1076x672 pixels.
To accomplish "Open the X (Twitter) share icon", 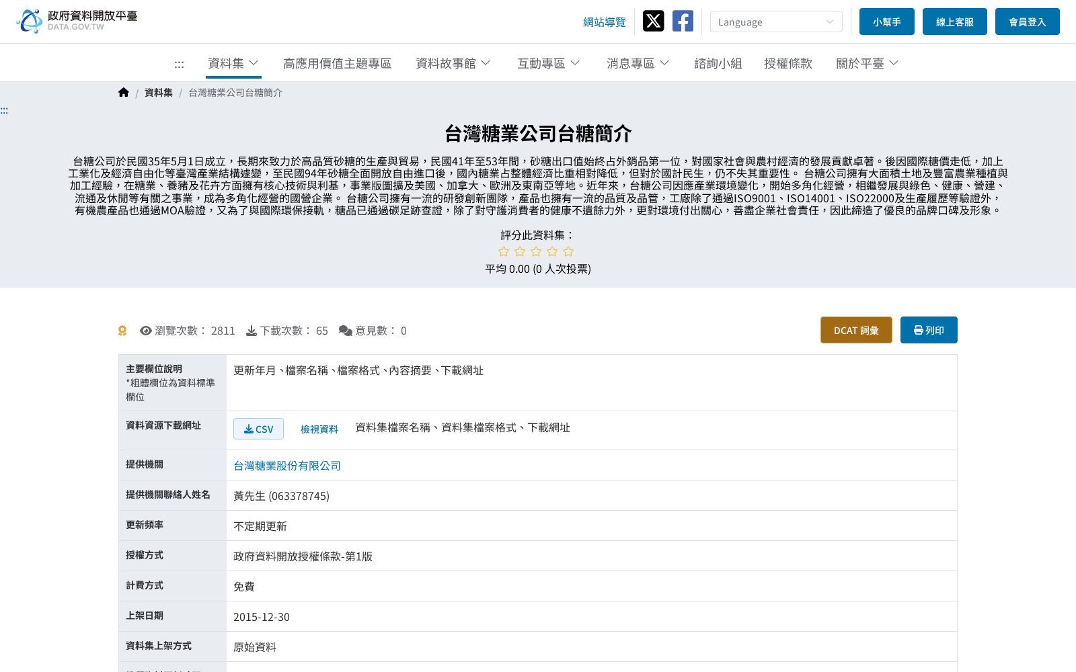I will coord(653,22).
